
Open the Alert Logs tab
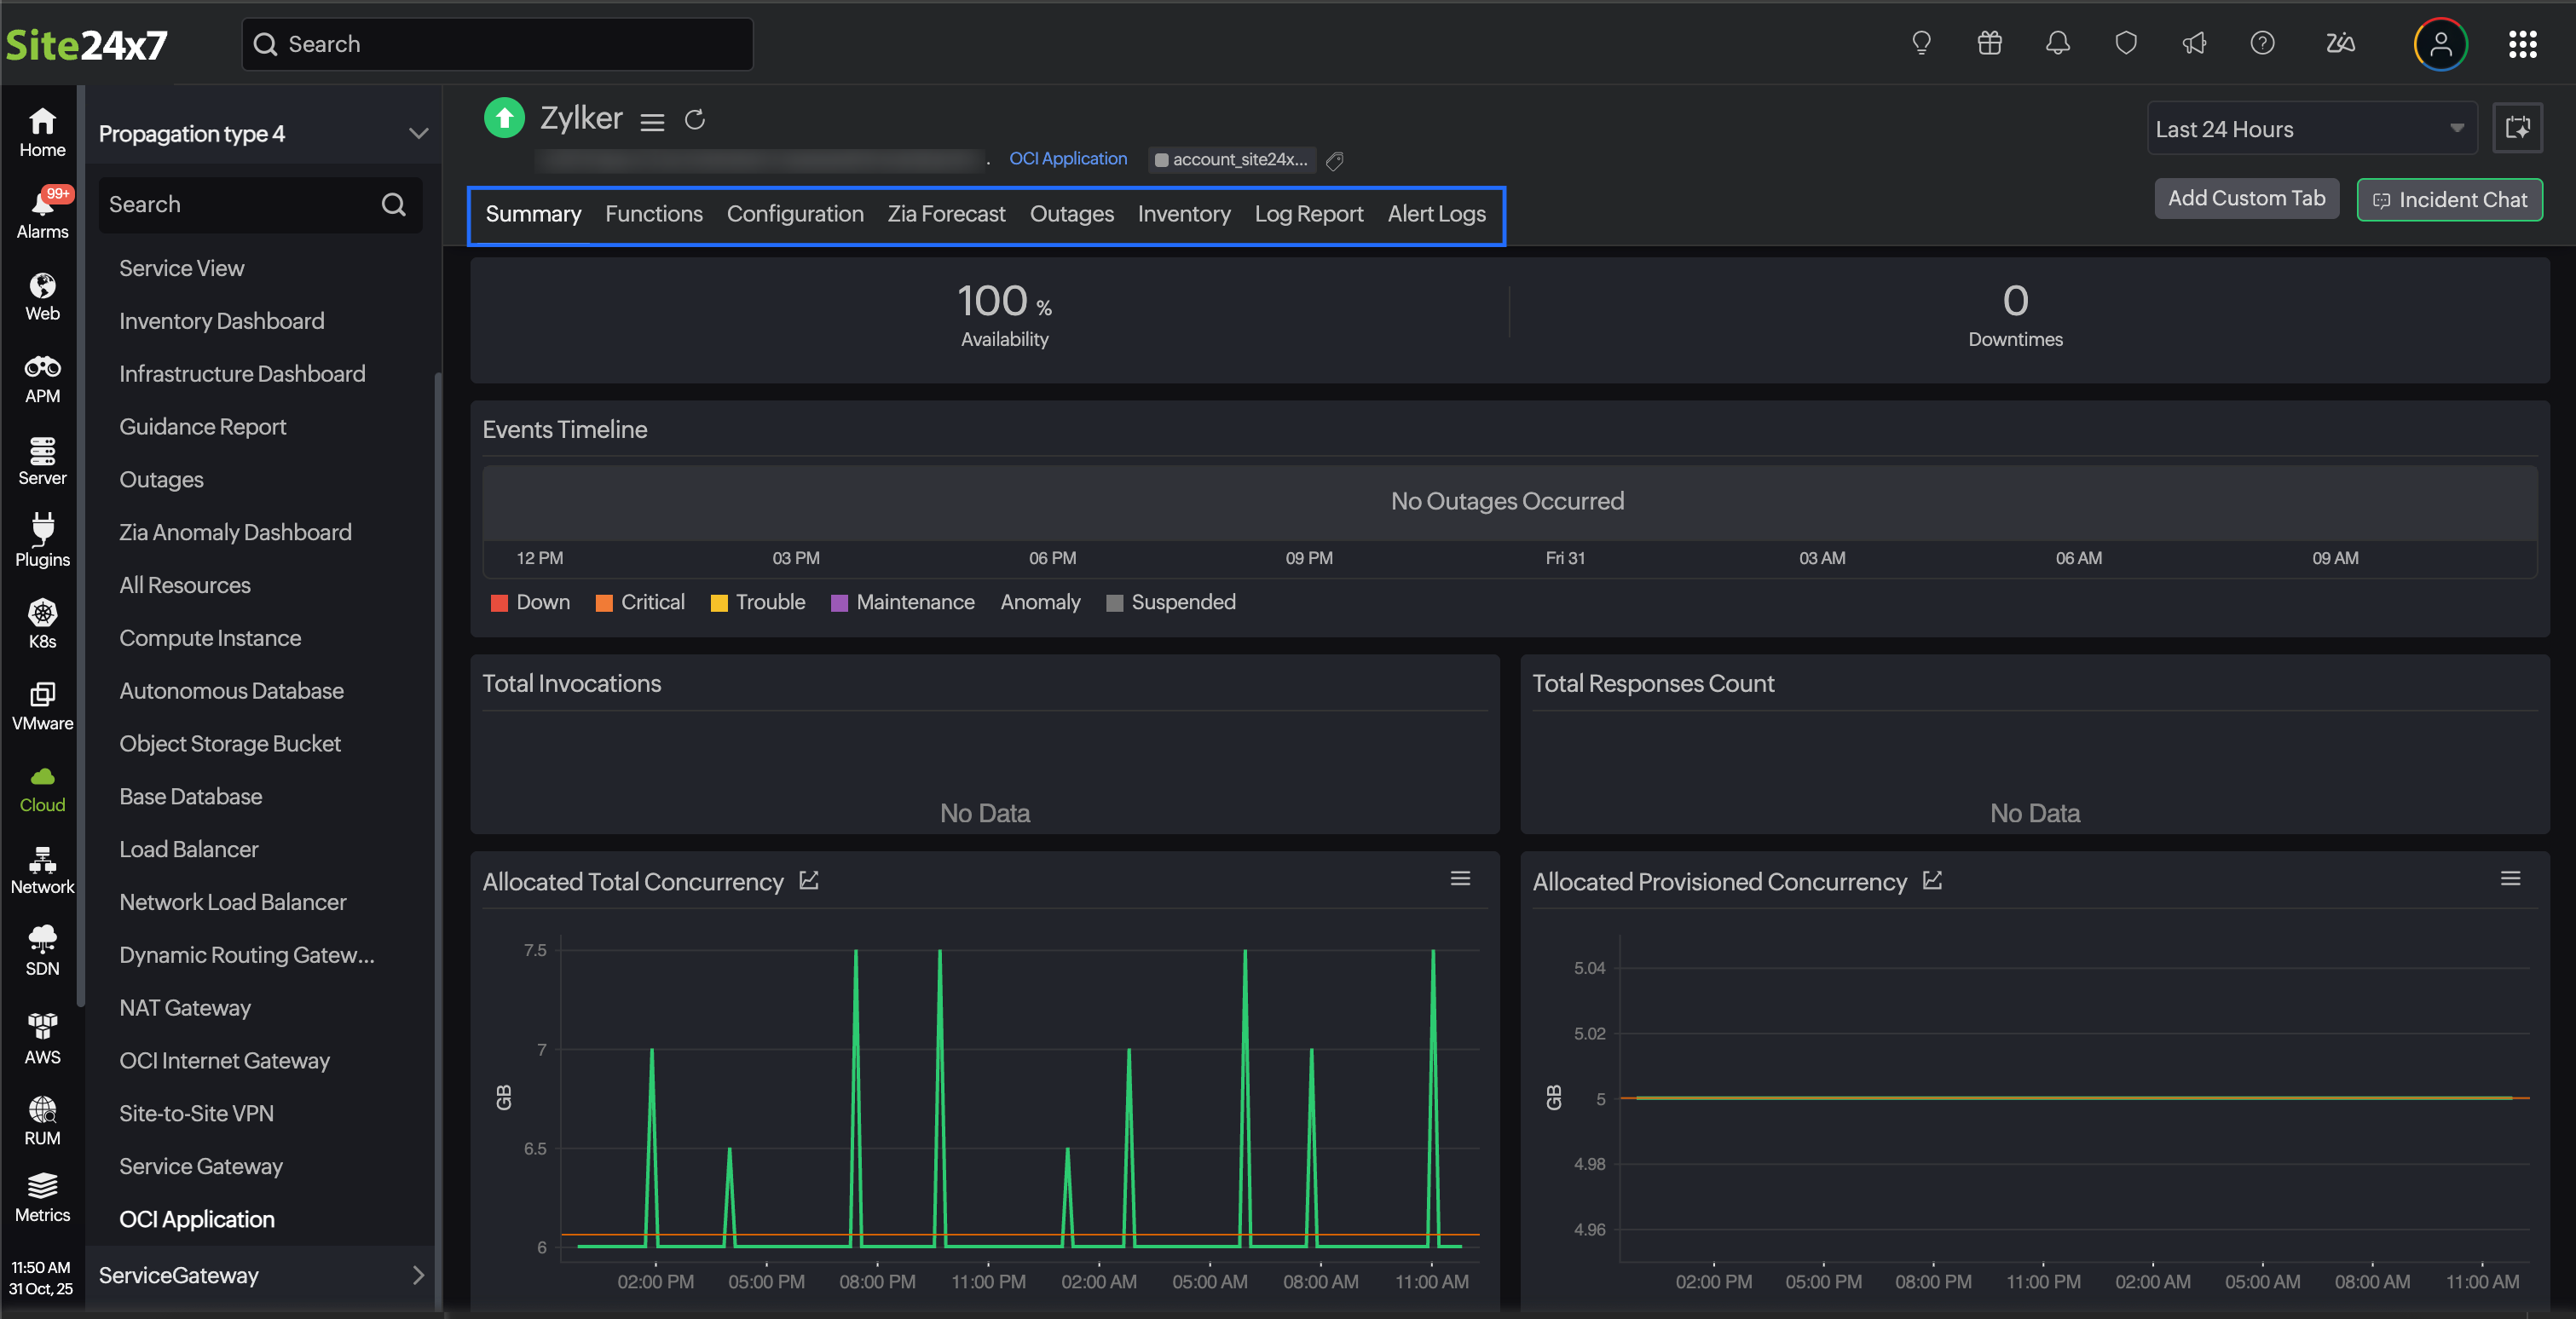click(x=1436, y=214)
